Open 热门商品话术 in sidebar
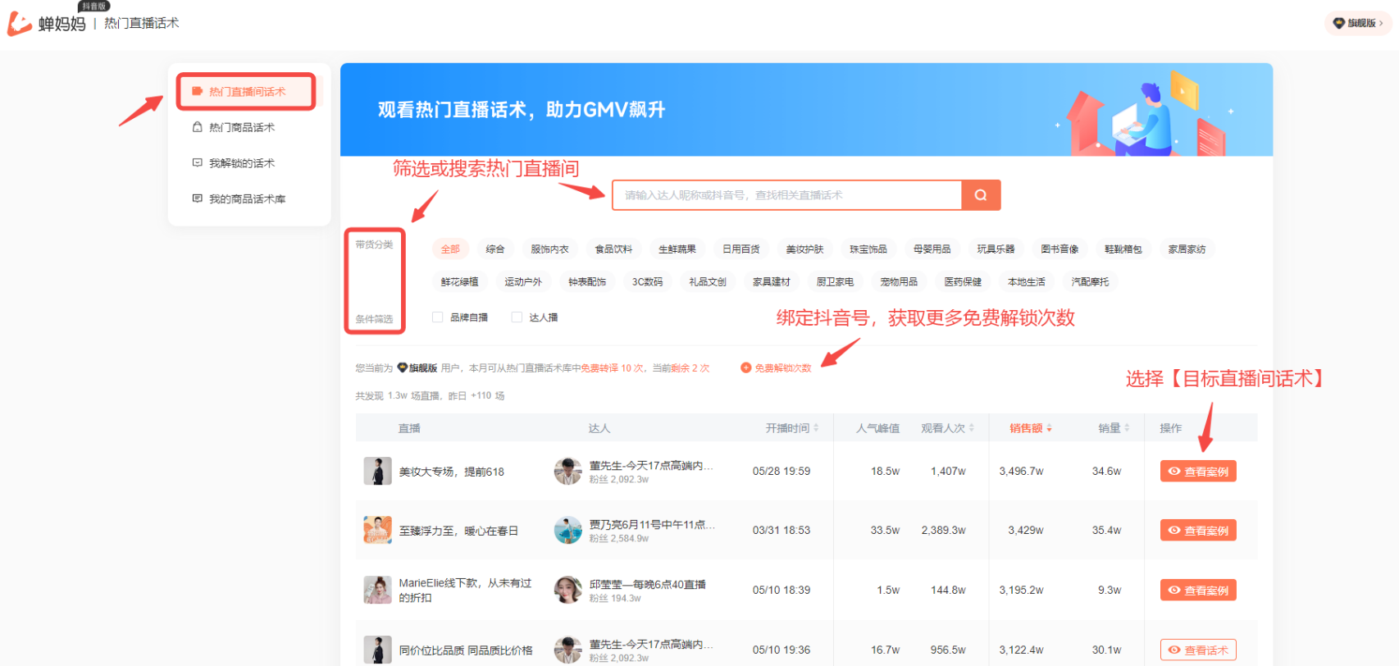Image resolution: width=1399 pixels, height=666 pixels. pos(242,127)
